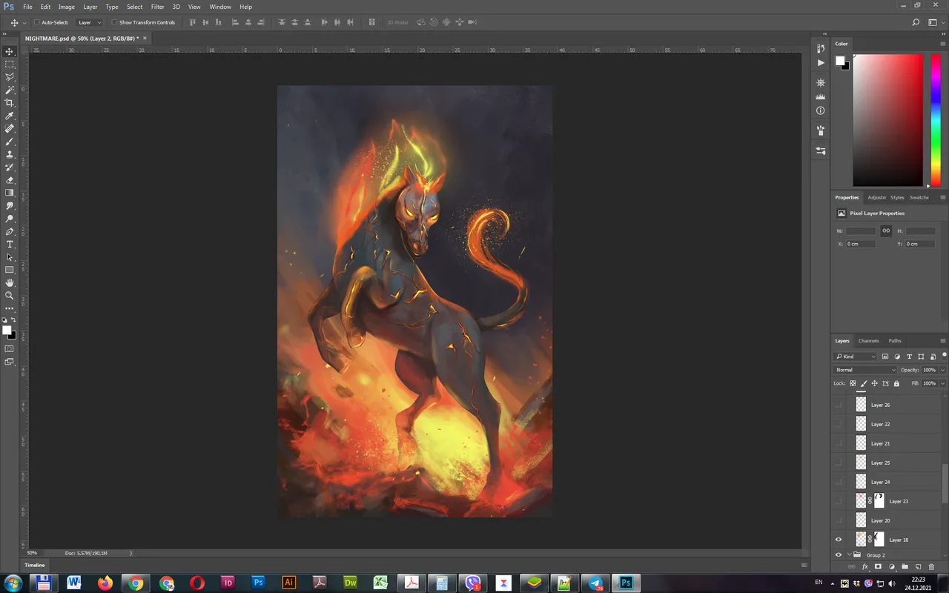Screen dimensions: 949x593
Task: Open the Opacity slider dropdown arrow
Action: (942, 370)
